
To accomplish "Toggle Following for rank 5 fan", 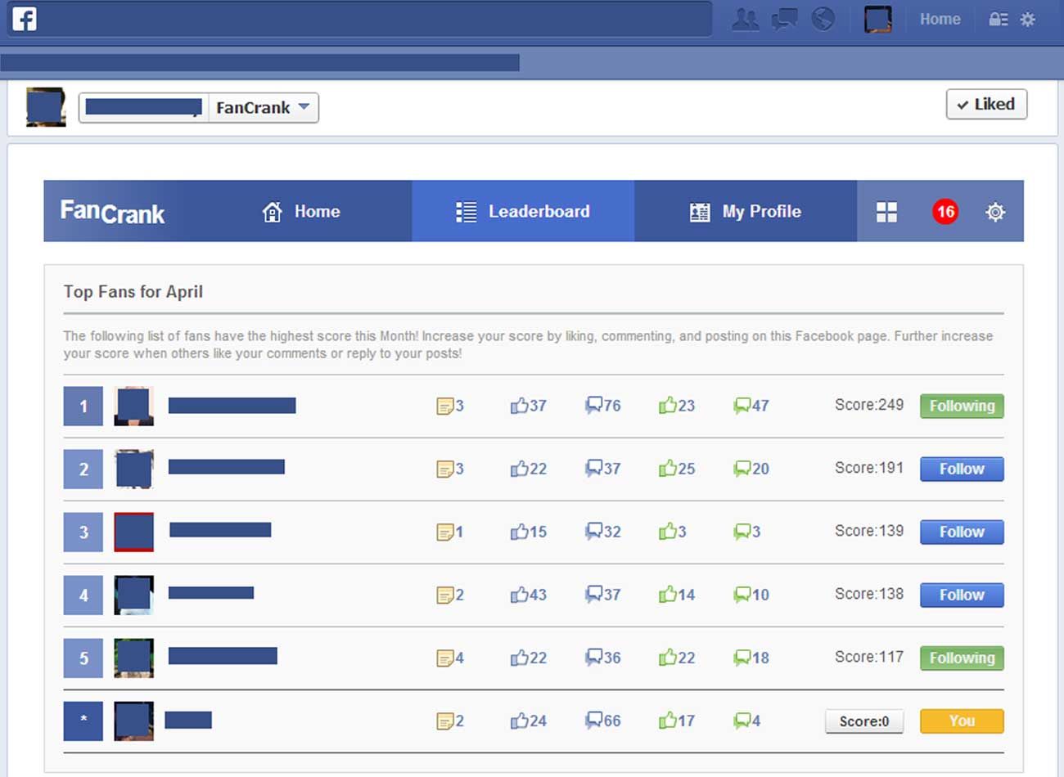I will tap(962, 658).
